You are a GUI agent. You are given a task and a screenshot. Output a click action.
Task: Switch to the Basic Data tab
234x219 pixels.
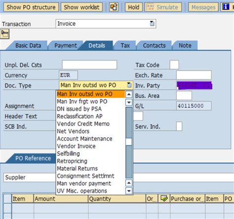[x=28, y=45]
